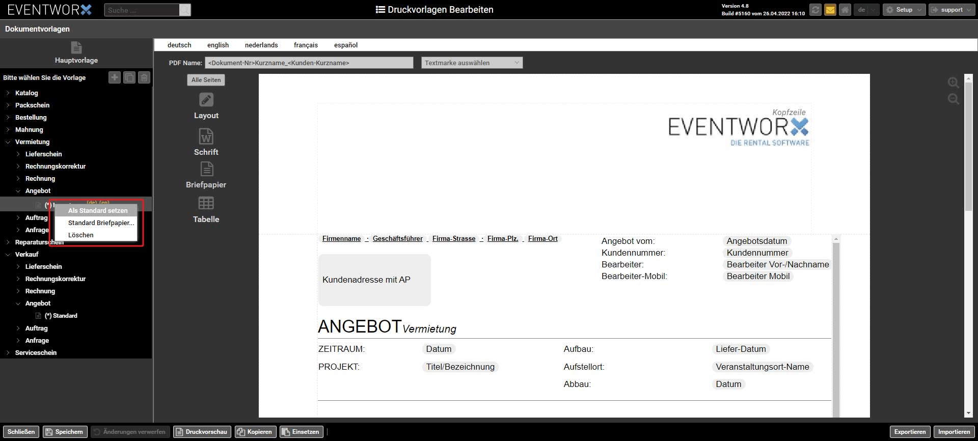
Task: Zoom in on the document preview
Action: click(953, 82)
